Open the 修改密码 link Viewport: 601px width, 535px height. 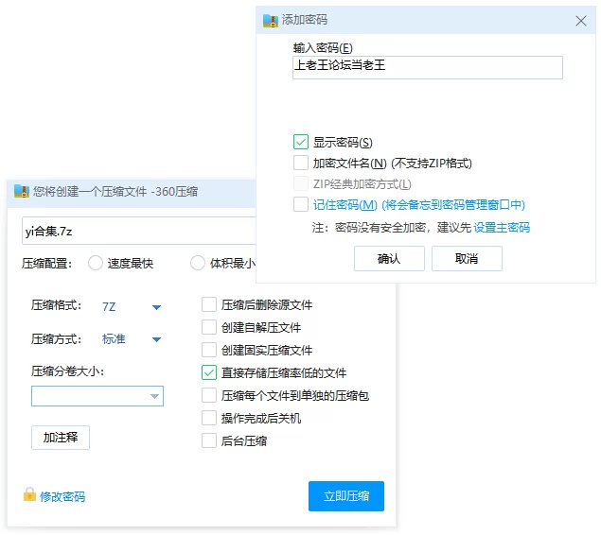62,497
